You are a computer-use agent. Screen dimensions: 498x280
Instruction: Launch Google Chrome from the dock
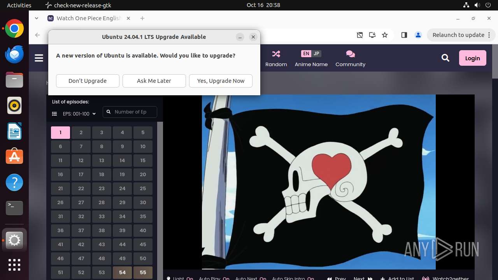(14, 29)
